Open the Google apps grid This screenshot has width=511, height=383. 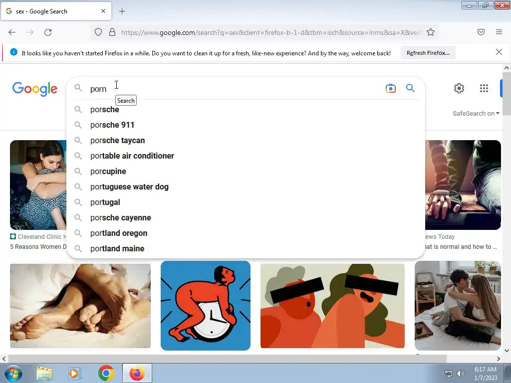pos(484,88)
